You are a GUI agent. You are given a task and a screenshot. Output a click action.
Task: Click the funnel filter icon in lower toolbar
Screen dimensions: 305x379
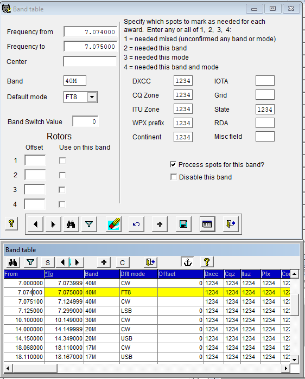(x=30, y=262)
